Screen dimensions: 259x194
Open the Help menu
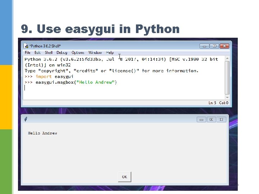pos(110,52)
